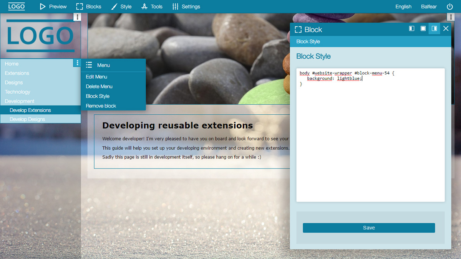The height and width of the screenshot is (259, 461).
Task: Click the 'This guide will help you' paragraph
Action: coord(196,148)
